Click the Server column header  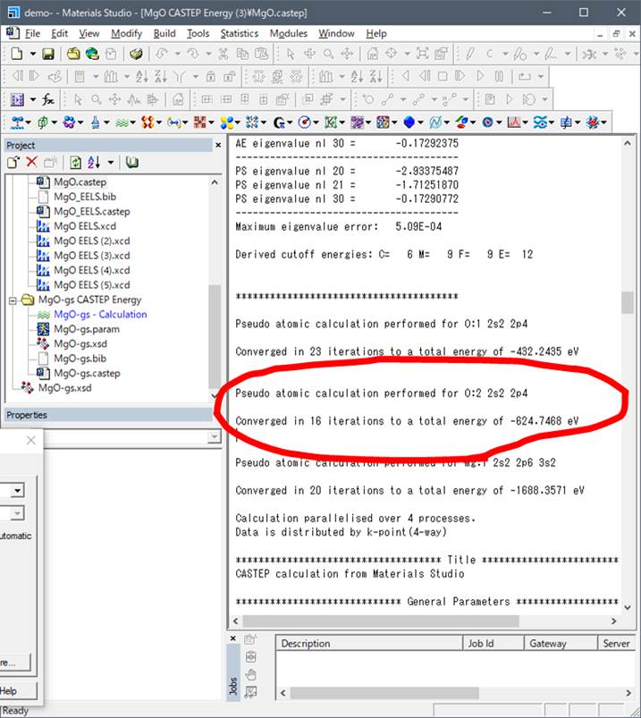[x=617, y=644]
